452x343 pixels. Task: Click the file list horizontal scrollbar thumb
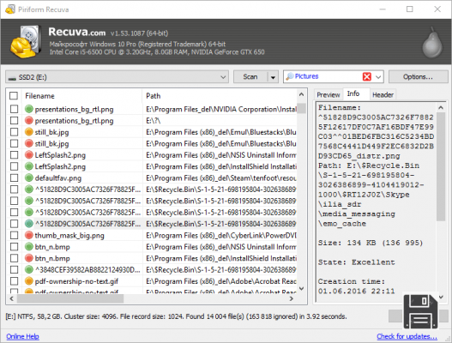[70, 299]
